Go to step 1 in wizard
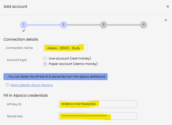Viewport: 172px width, 125px height. pyautogui.click(x=23, y=25)
